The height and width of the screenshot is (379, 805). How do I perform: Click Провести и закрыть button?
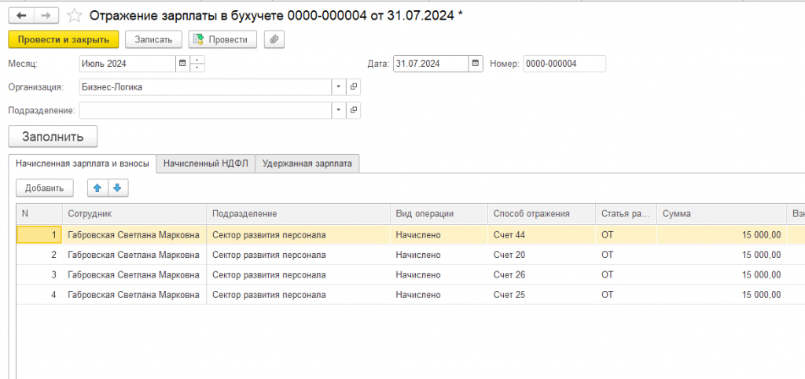tap(64, 39)
